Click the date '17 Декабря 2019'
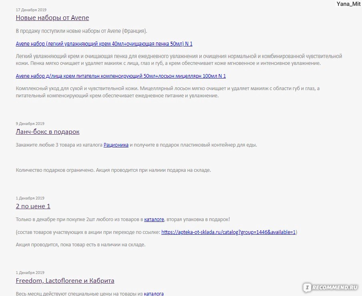Image resolution: width=362 pixels, height=296 pixels. click(31, 10)
